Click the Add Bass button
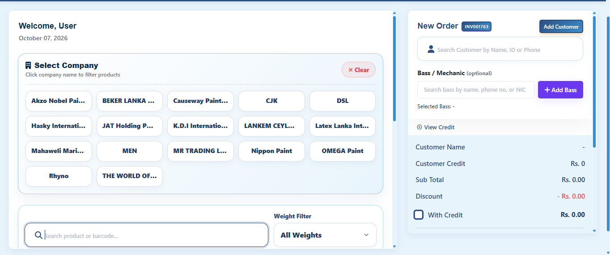The height and width of the screenshot is (255, 610). 560,90
